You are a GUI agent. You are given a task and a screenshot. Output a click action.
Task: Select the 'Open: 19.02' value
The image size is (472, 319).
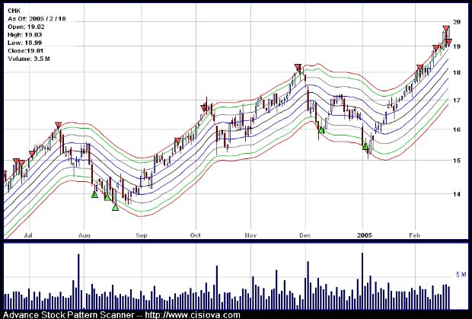coord(24,27)
